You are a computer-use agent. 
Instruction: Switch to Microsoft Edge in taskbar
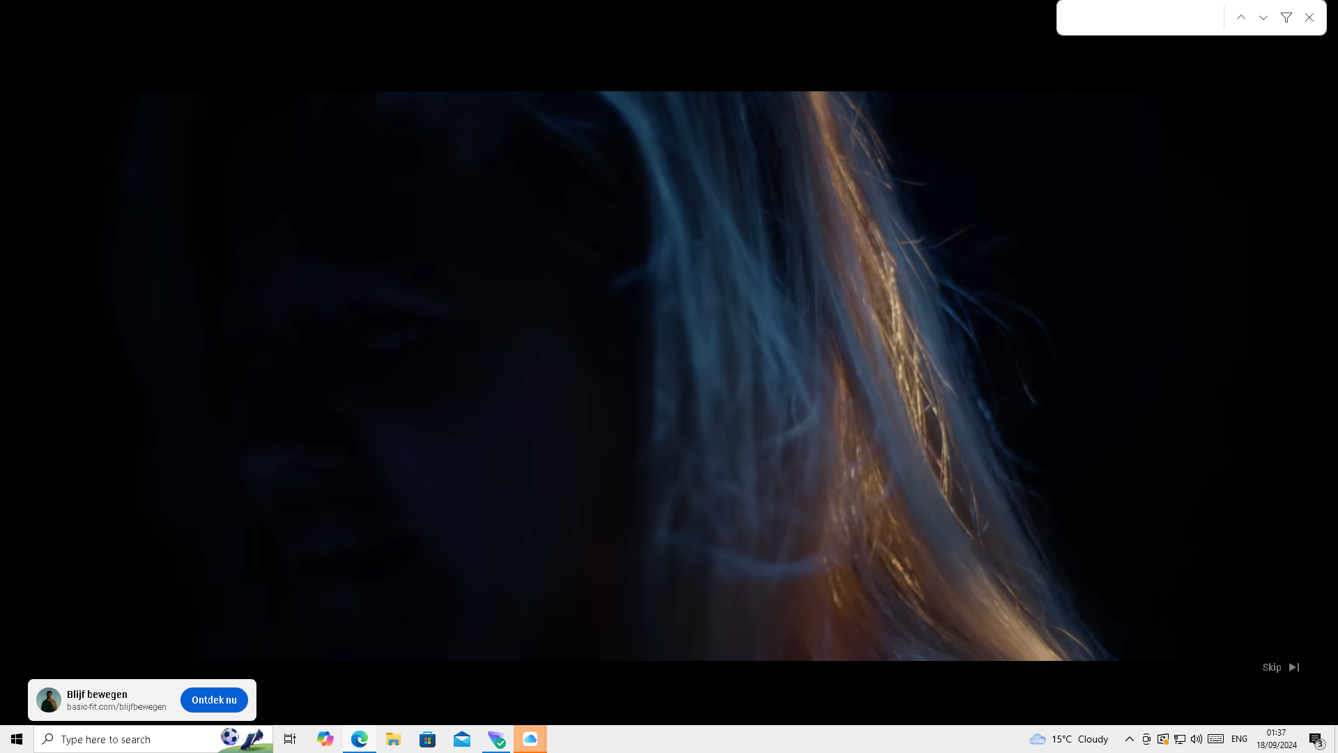coord(360,739)
